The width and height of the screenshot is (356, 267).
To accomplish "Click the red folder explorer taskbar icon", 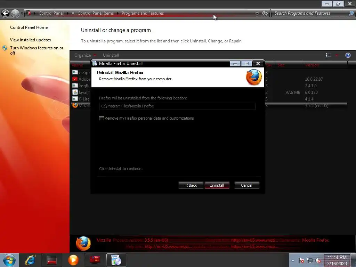I will 52,260.
